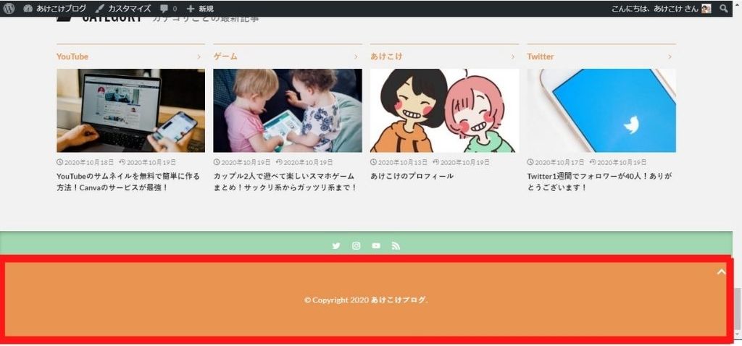
Task: Click the 新規 add-new menu
Action: (200, 9)
